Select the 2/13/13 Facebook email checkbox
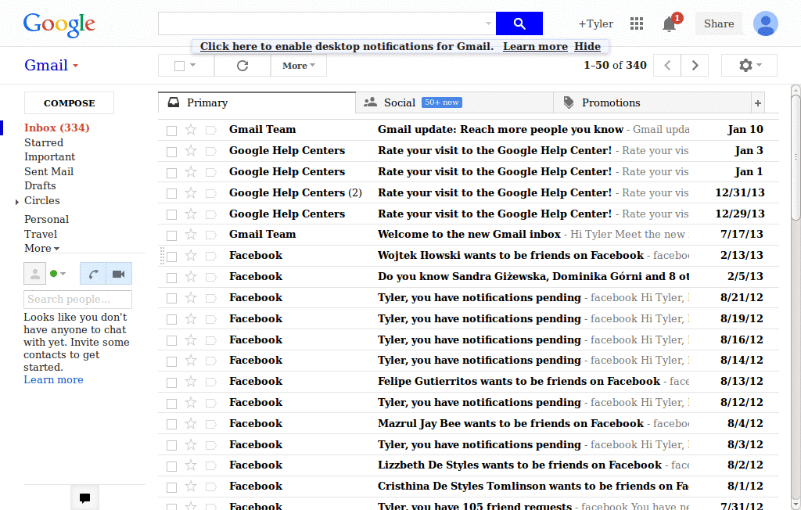Viewport: 801px width, 510px height. [171, 257]
